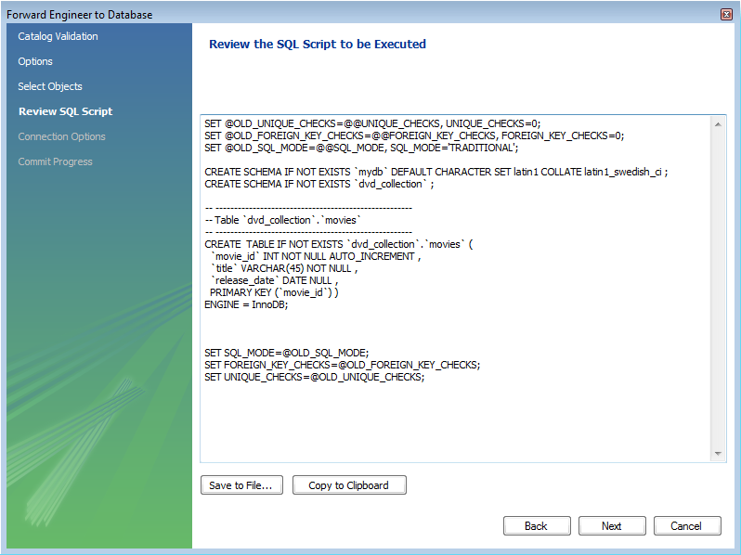Screen dimensions: 741x555
Task: Click the SET SQL_MODE=@OLD_SQL_MODE line
Action: (x=287, y=353)
